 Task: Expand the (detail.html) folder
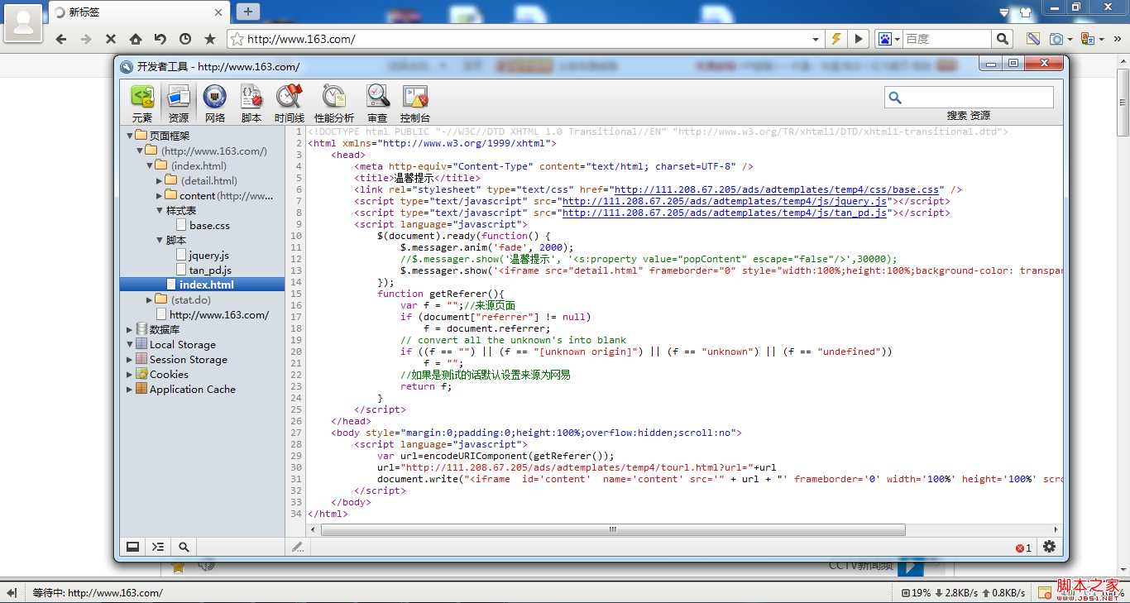point(160,180)
